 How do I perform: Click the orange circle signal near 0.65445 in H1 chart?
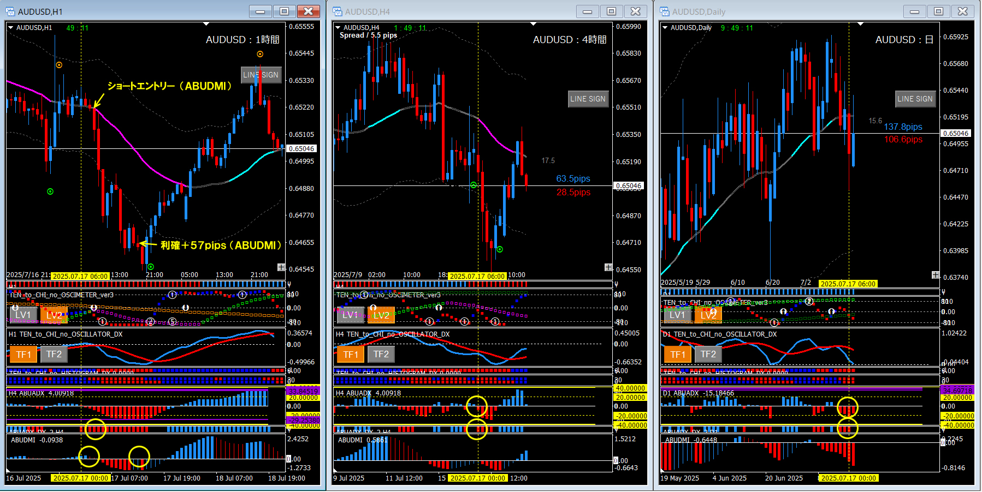[x=260, y=54]
